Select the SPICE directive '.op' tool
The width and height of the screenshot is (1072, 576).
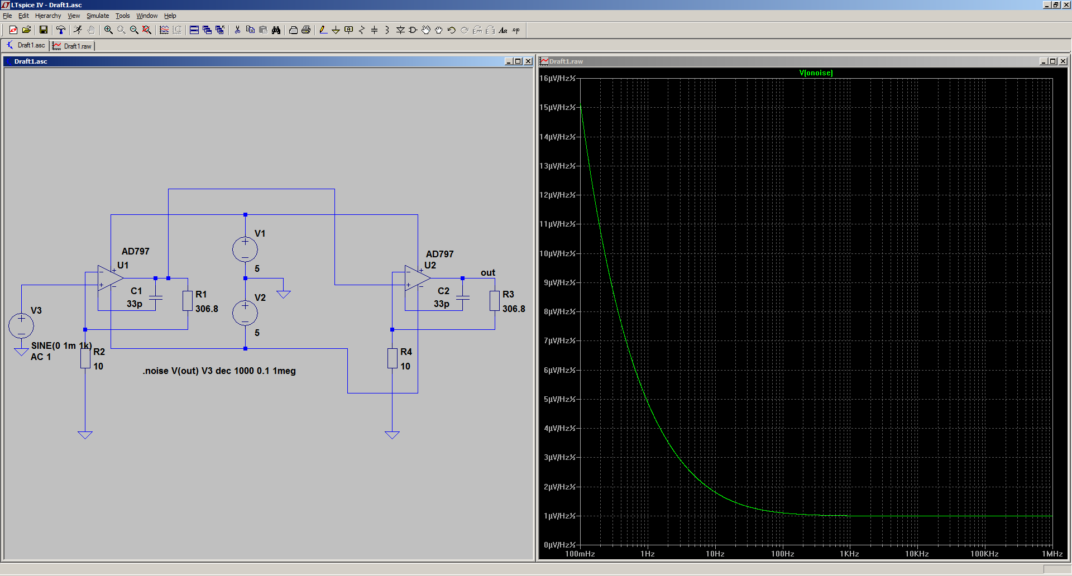click(516, 30)
